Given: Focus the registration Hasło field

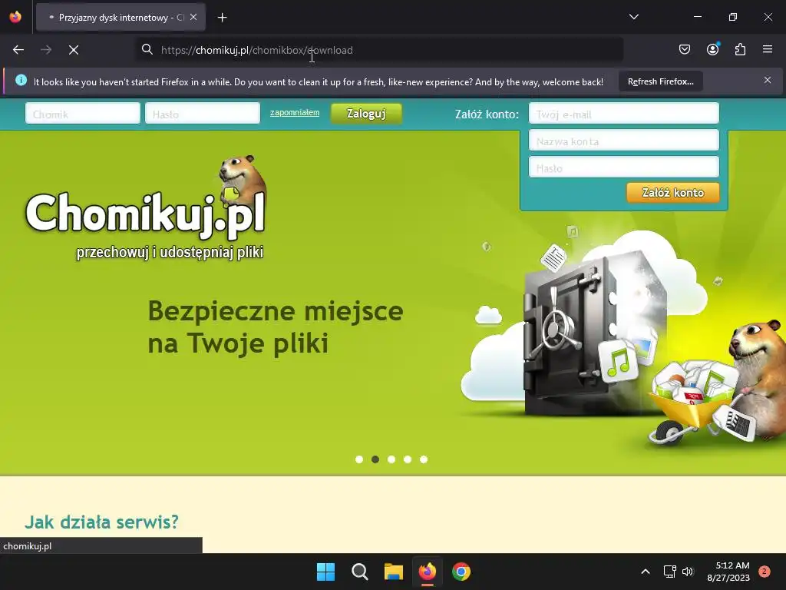Looking at the screenshot, I should 623,167.
